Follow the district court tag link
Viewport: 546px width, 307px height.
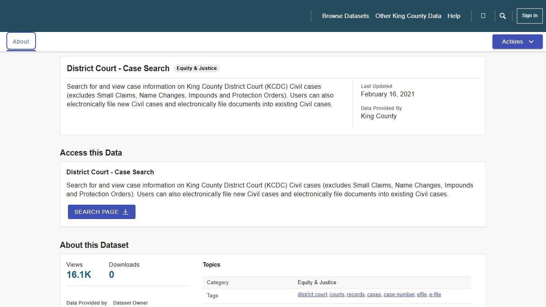click(312, 294)
